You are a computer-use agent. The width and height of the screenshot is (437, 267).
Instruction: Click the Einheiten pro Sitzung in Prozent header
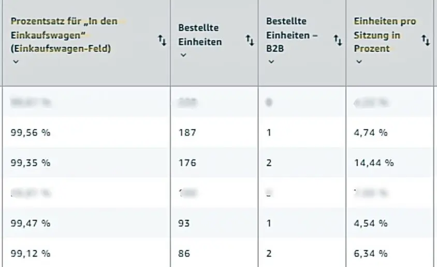[x=385, y=35]
